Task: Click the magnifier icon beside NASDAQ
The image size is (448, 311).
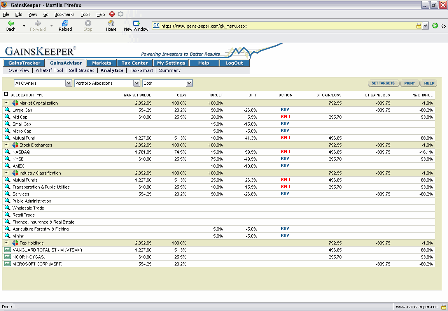Action: 7,152
